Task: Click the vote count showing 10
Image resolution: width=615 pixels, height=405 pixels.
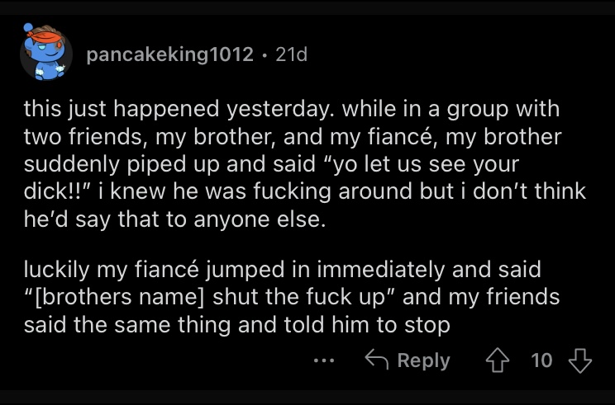Action: pos(541,360)
